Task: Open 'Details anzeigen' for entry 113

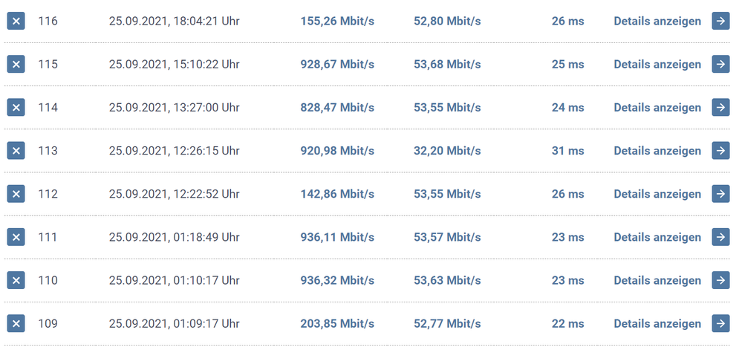Action: point(657,151)
